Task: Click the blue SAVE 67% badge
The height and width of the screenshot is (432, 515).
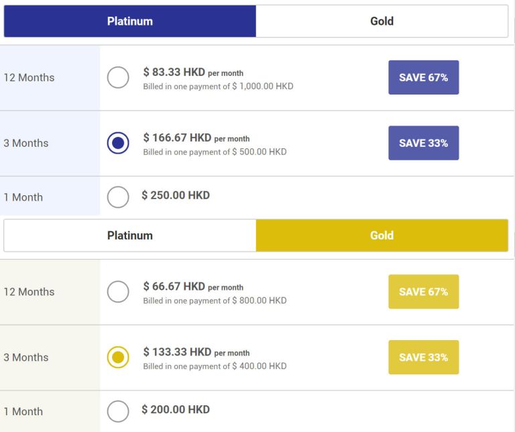Action: [423, 78]
